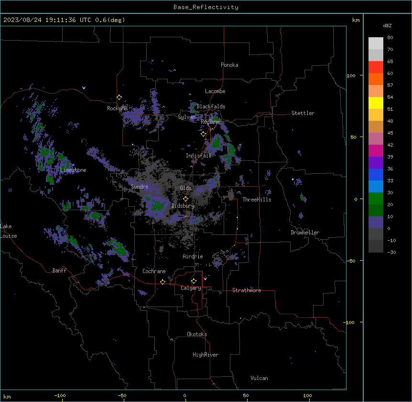Select the yellow V marker north of RockyMH

[84, 88]
